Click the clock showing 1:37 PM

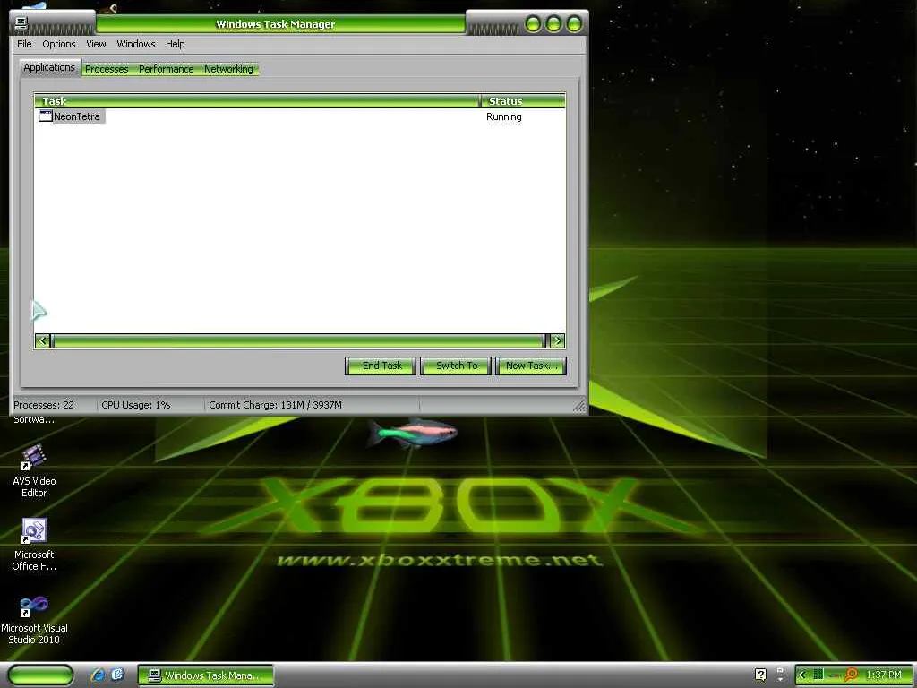[x=884, y=675]
